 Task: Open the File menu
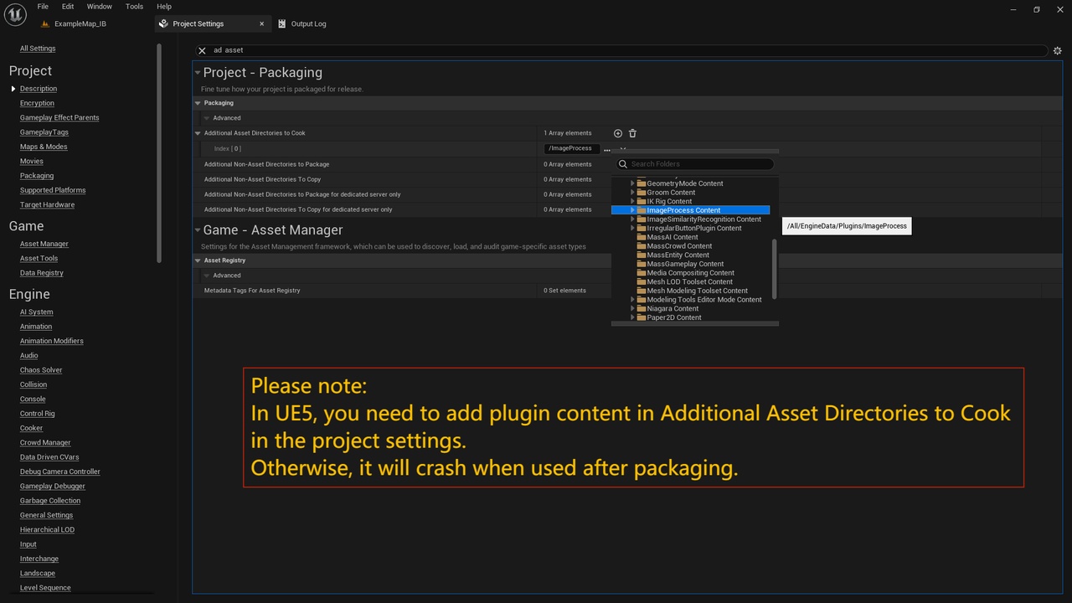pyautogui.click(x=43, y=7)
